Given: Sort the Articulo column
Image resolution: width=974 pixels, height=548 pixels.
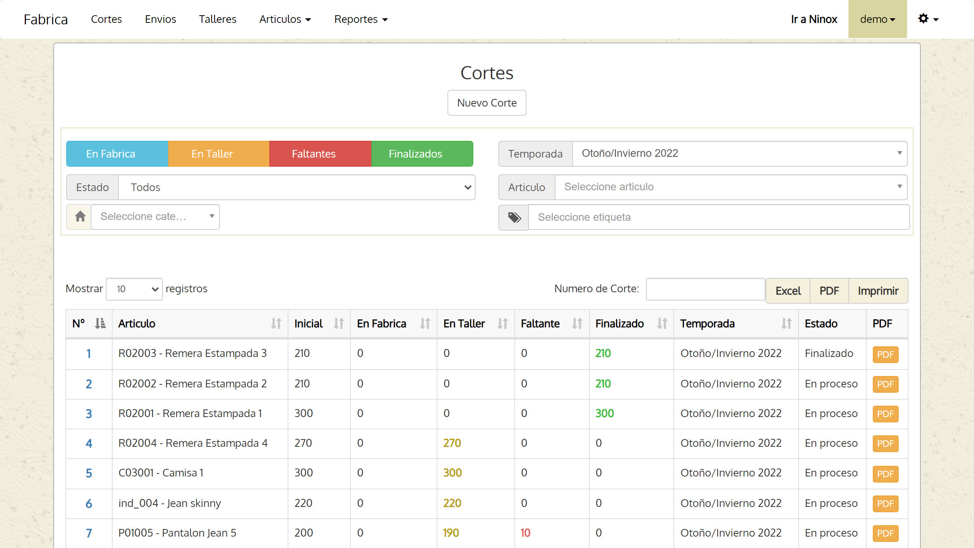Looking at the screenshot, I should 276,323.
